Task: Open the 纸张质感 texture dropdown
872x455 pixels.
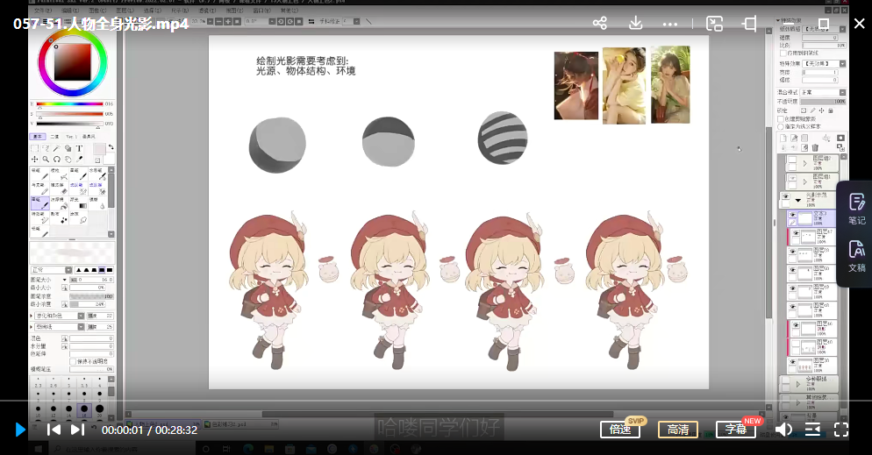Action: (825, 29)
